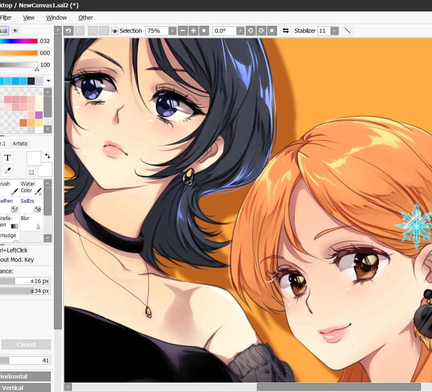432x392 pixels.
Task: Pick the Gradation tool
Action: point(7,221)
